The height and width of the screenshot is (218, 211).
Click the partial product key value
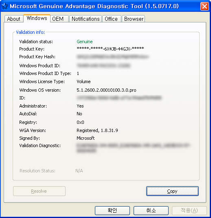click(x=110, y=48)
